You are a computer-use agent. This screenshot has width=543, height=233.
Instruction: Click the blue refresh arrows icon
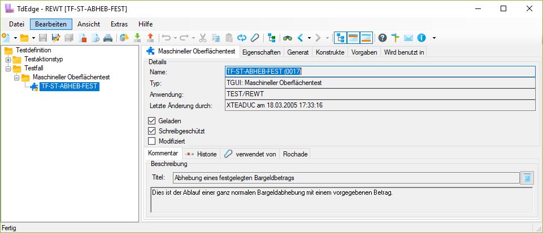[242, 38]
